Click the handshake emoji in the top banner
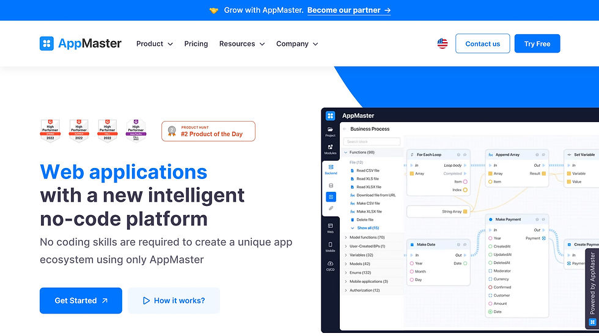 (x=214, y=10)
